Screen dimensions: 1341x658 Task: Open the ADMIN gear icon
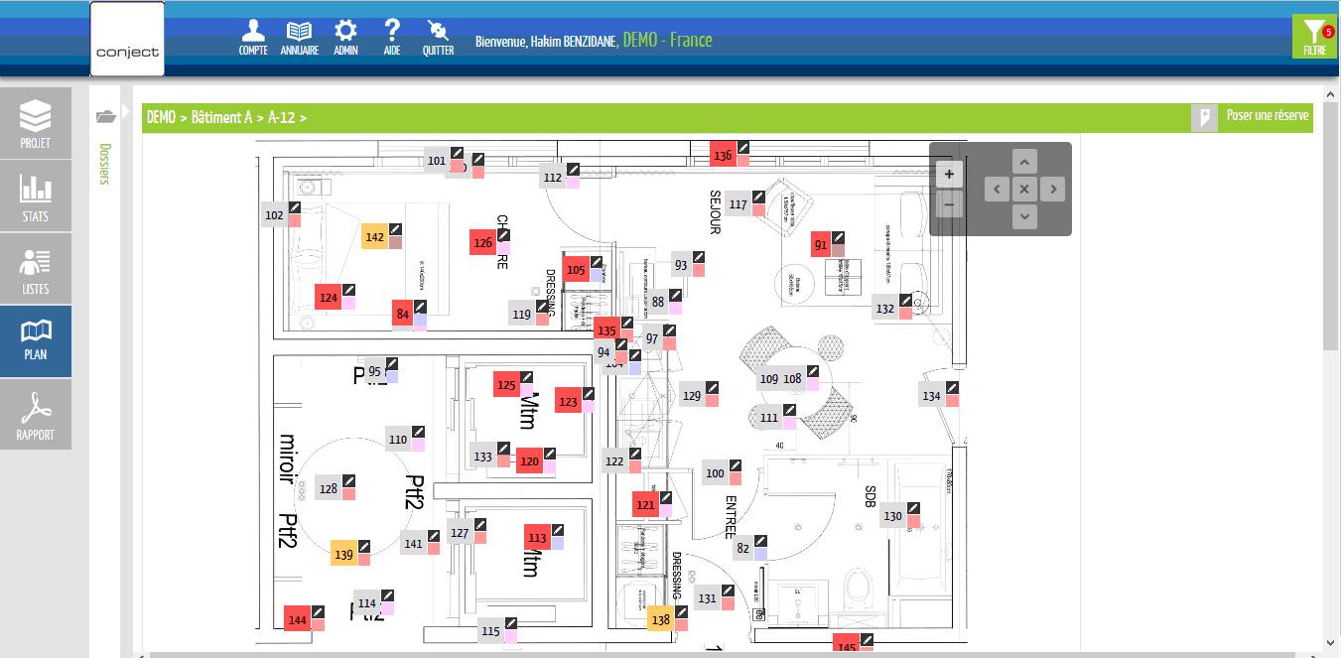pos(345,37)
